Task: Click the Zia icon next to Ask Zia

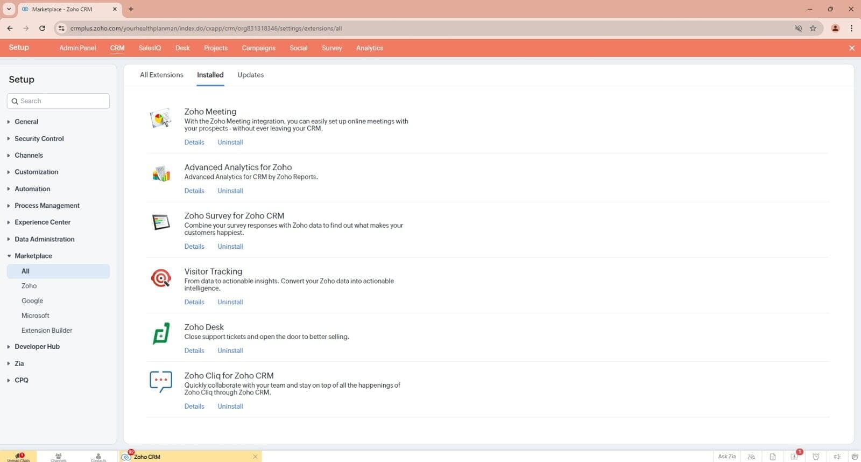Action: (751, 457)
